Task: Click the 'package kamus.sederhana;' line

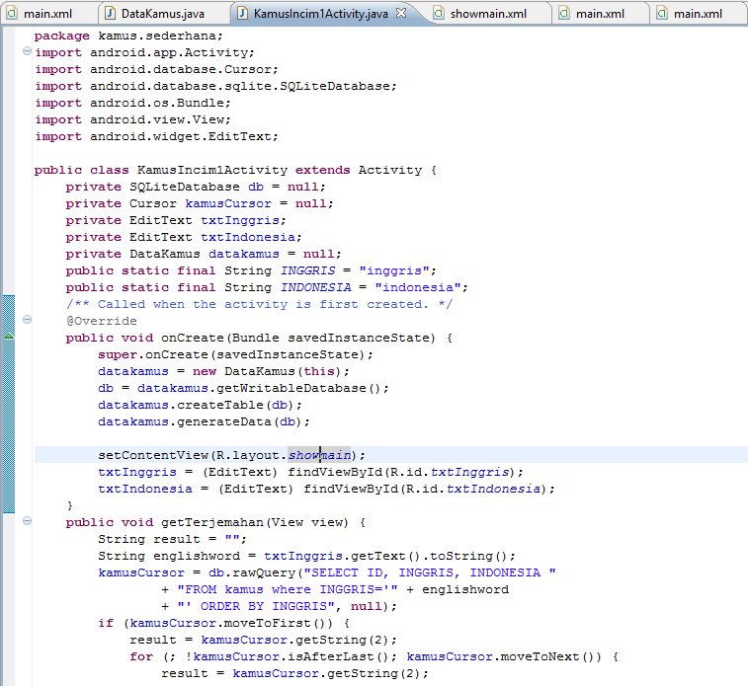Action: 128,36
